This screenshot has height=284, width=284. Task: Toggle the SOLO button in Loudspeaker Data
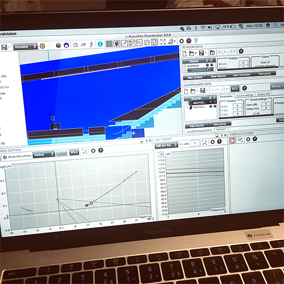point(235,89)
